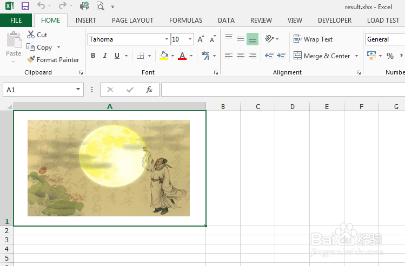Increase cell indent

click(x=281, y=56)
